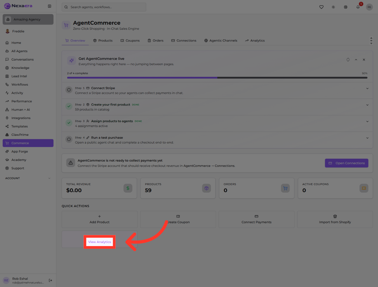Expand the ACCOUNT sidebar section

28,178
